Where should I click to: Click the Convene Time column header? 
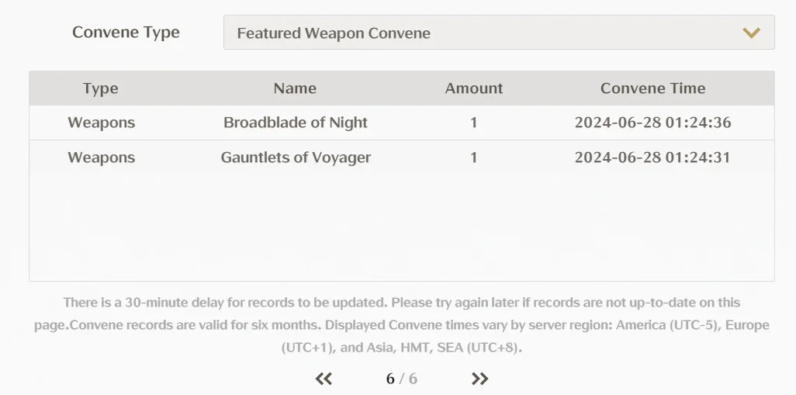coord(652,88)
